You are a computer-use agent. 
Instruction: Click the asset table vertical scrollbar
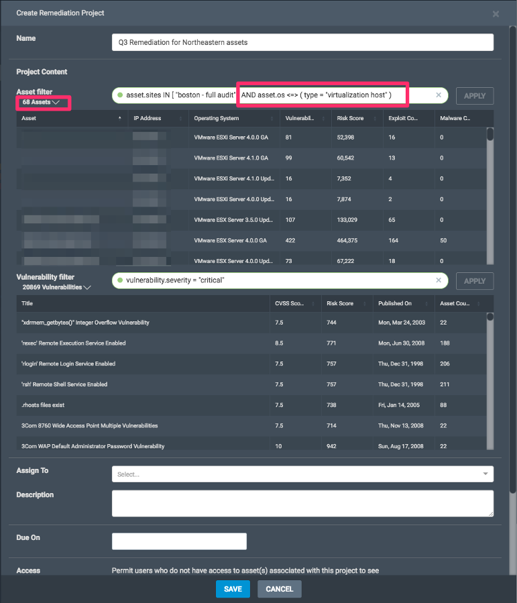point(490,134)
